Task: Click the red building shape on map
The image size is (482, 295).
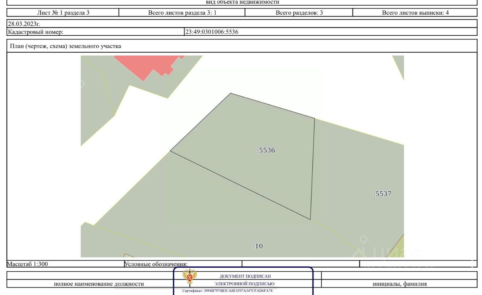Action: point(149,67)
